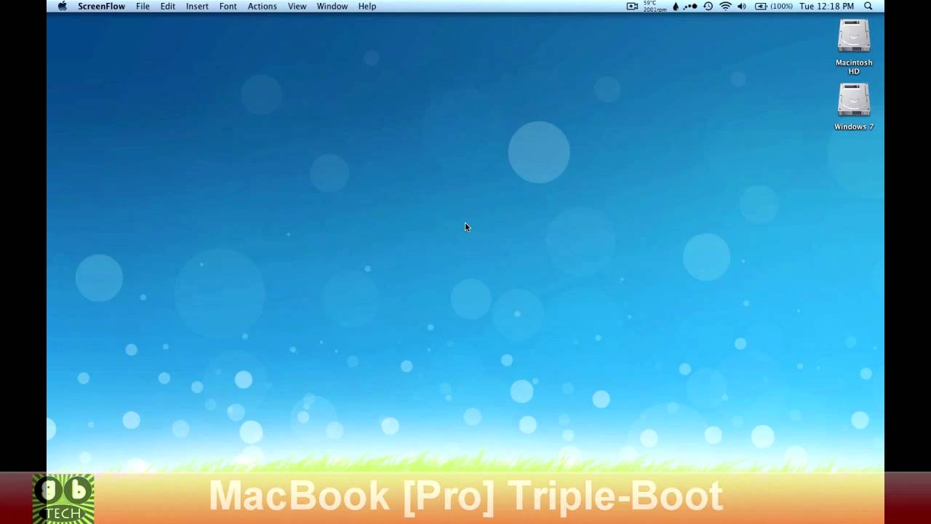Open the Help menu

point(367,7)
